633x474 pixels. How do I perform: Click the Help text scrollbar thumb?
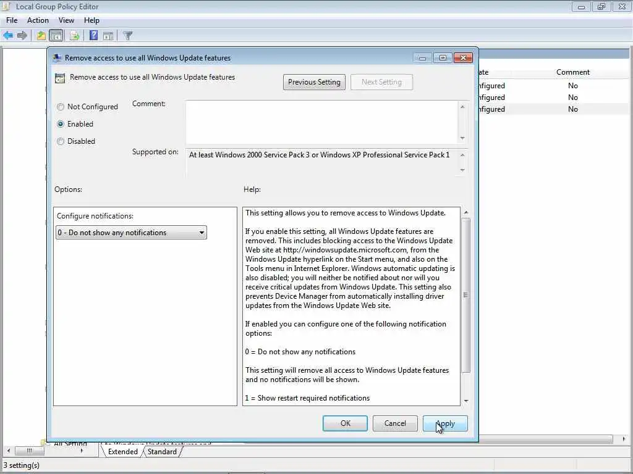[x=466, y=296]
